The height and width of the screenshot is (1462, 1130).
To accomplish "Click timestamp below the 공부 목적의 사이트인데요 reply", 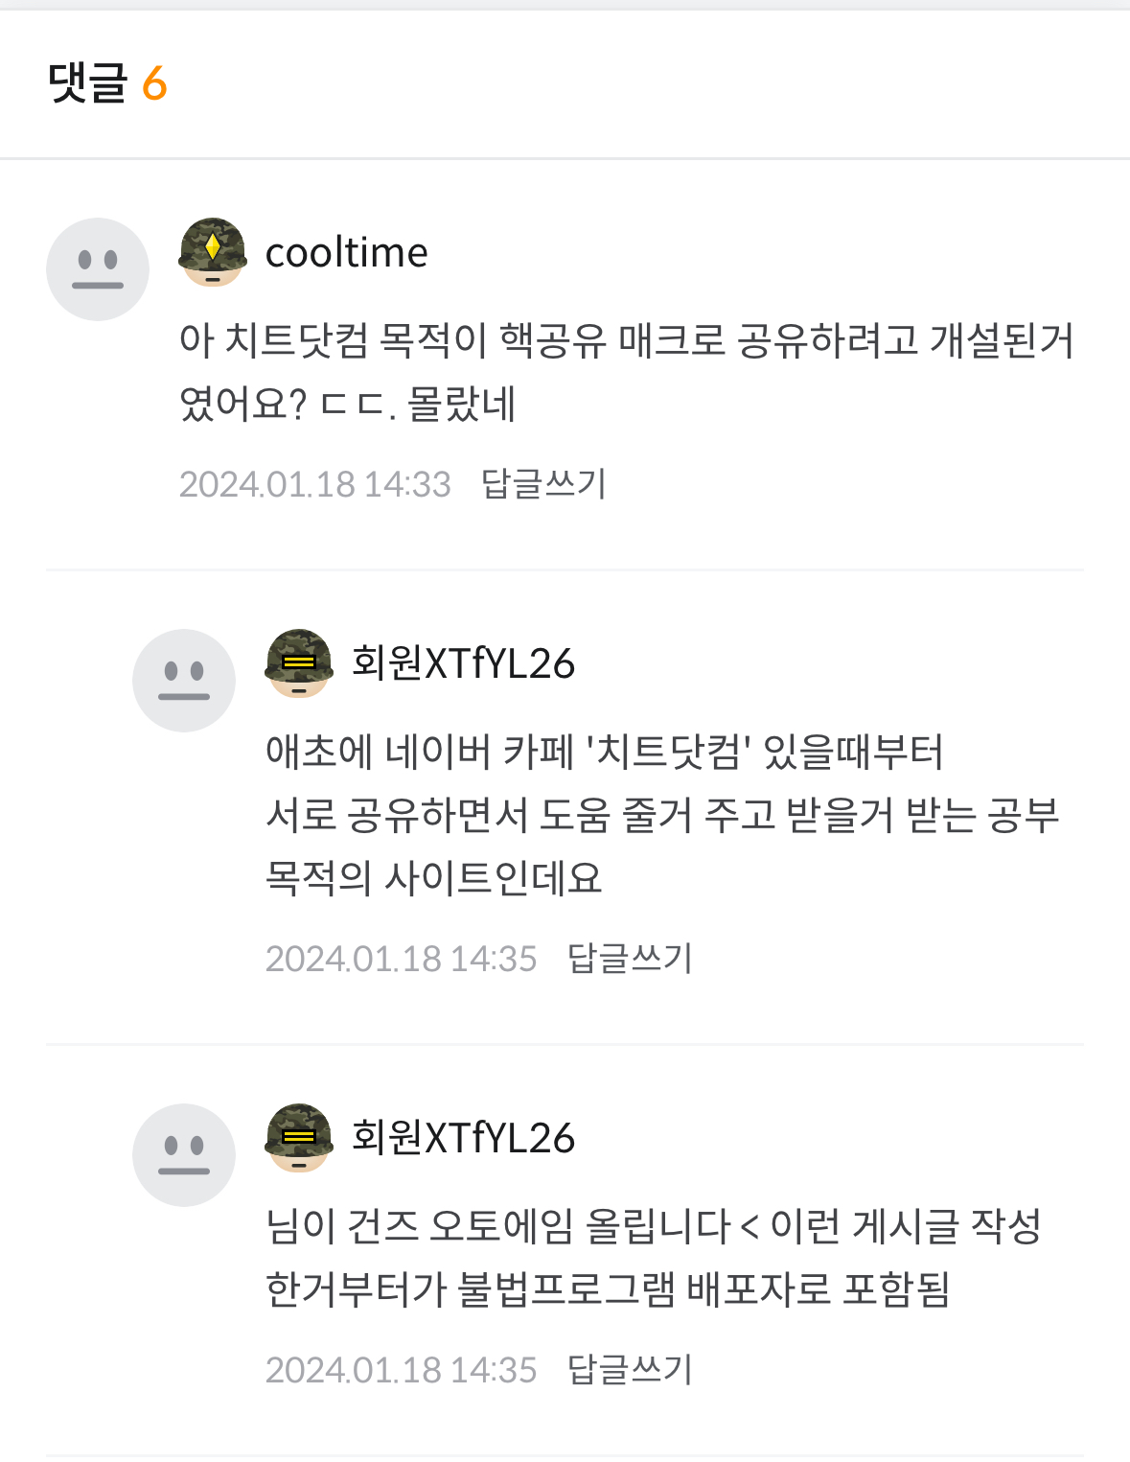I will 401,959.
